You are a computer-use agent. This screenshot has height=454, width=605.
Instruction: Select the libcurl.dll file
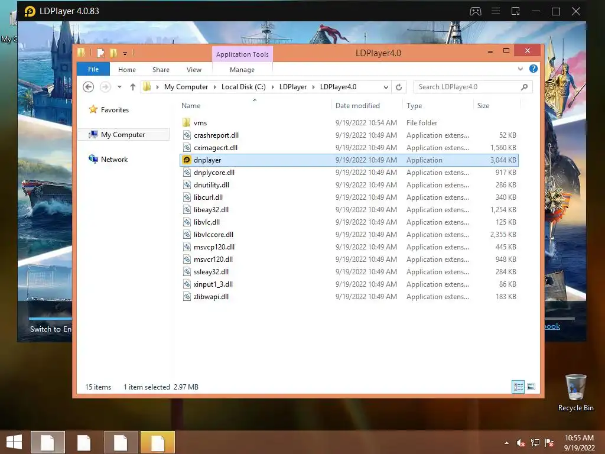coord(208,197)
